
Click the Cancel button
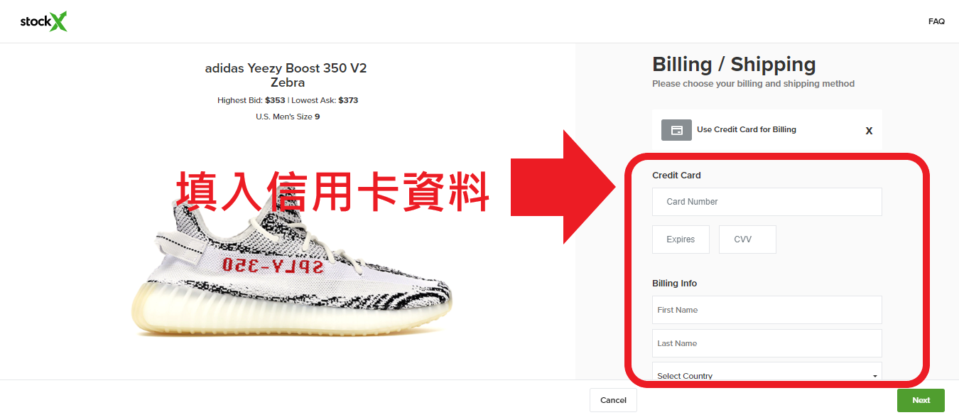click(x=613, y=400)
